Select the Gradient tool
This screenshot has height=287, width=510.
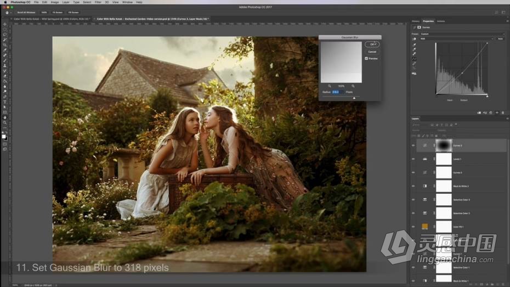coord(4,81)
